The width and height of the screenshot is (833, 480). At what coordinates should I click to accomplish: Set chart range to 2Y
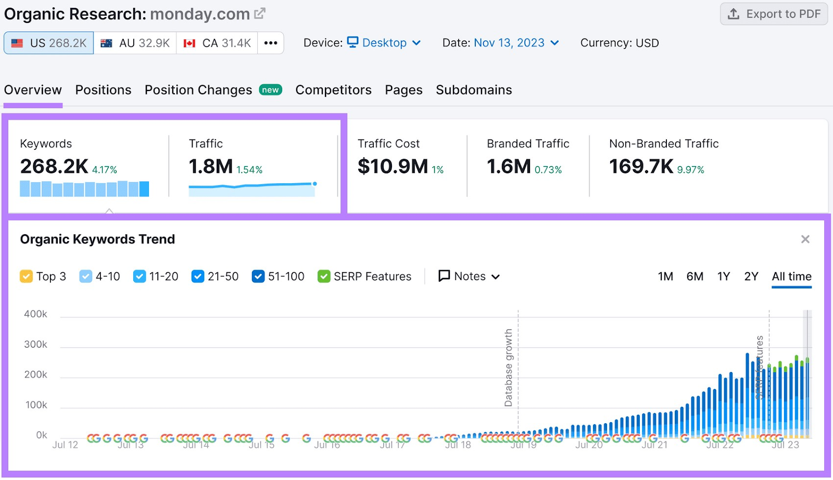[x=751, y=276]
